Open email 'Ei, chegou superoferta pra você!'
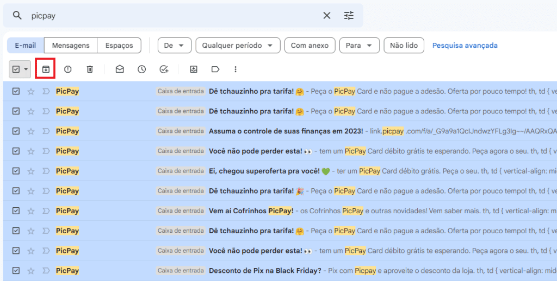557x281 pixels. click(264, 171)
